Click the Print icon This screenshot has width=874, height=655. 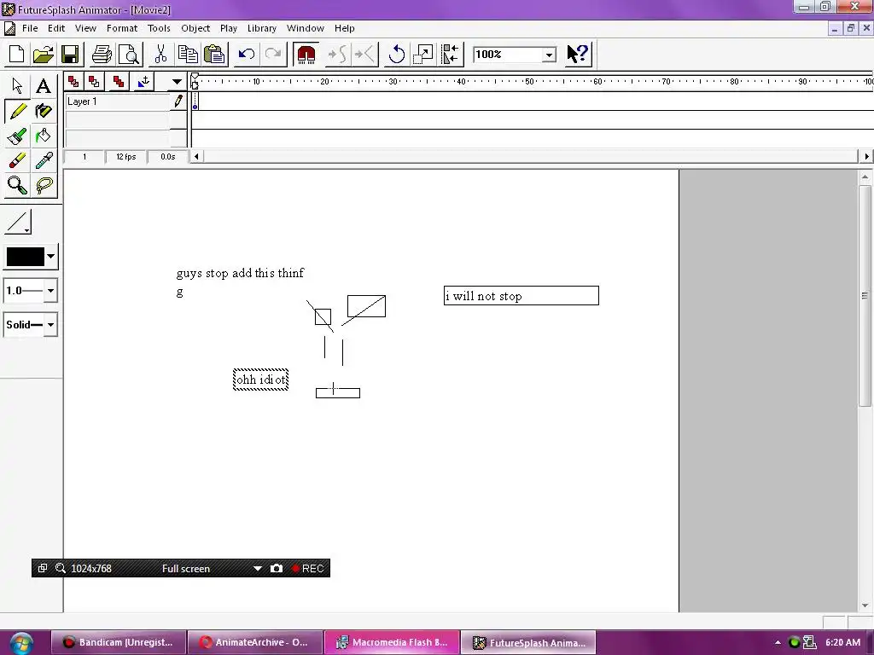pyautogui.click(x=102, y=54)
